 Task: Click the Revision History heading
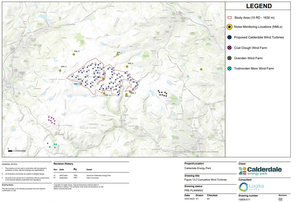[x=64, y=164]
